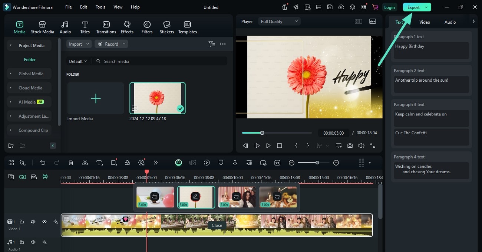Image resolution: width=482 pixels, height=252 pixels.
Task: Click the Import Media tile
Action: 96,98
